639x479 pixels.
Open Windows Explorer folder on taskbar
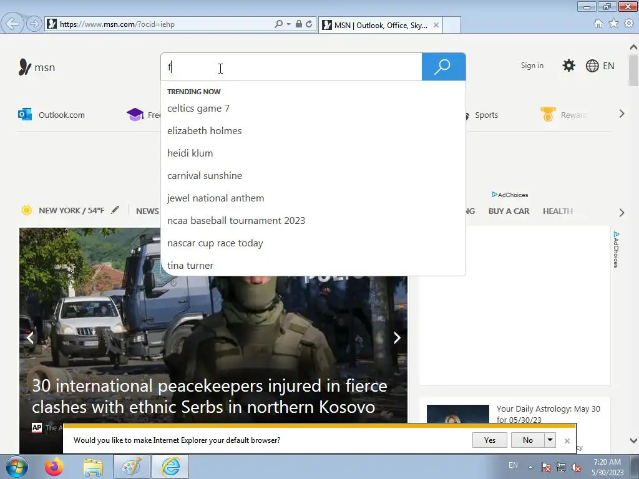coord(93,467)
